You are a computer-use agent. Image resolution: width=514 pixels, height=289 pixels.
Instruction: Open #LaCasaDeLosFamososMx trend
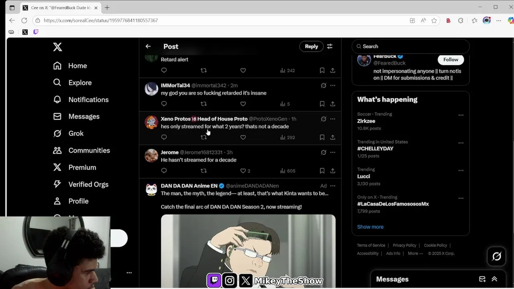click(x=393, y=204)
